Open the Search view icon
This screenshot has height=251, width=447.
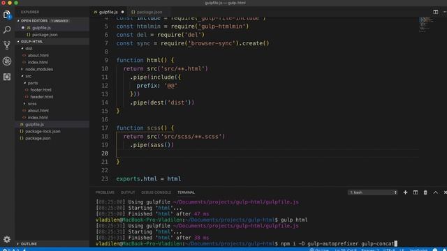(x=7, y=29)
